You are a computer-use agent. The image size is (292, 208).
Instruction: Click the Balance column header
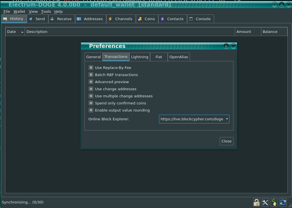click(x=274, y=32)
